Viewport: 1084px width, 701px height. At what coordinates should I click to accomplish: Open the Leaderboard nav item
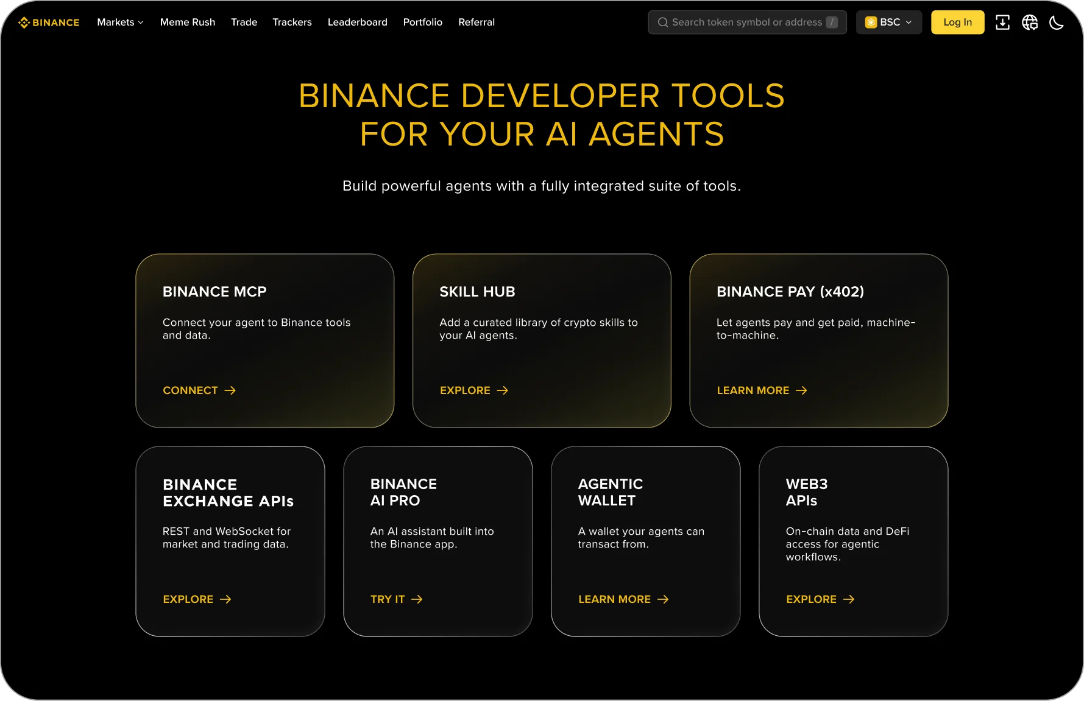358,23
